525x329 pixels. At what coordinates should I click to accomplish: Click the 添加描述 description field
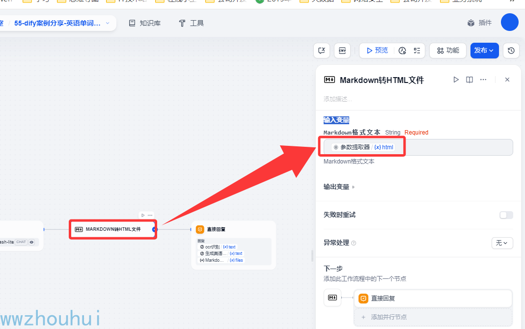coord(337,99)
